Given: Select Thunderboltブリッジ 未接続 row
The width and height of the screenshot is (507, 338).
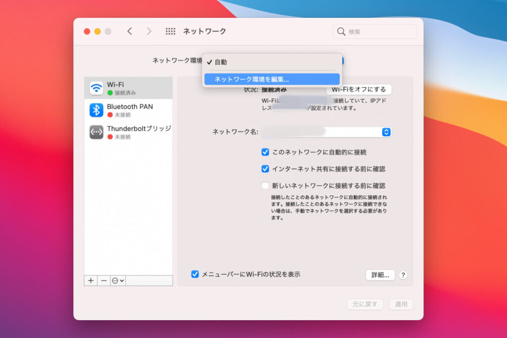Looking at the screenshot, I should coord(128,132).
